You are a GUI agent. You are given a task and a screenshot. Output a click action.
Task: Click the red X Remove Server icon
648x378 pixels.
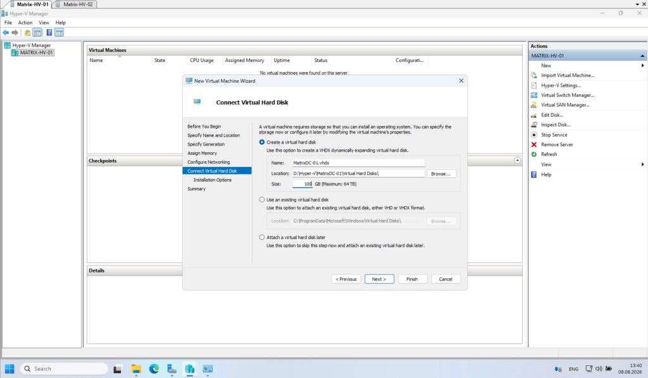coord(534,144)
